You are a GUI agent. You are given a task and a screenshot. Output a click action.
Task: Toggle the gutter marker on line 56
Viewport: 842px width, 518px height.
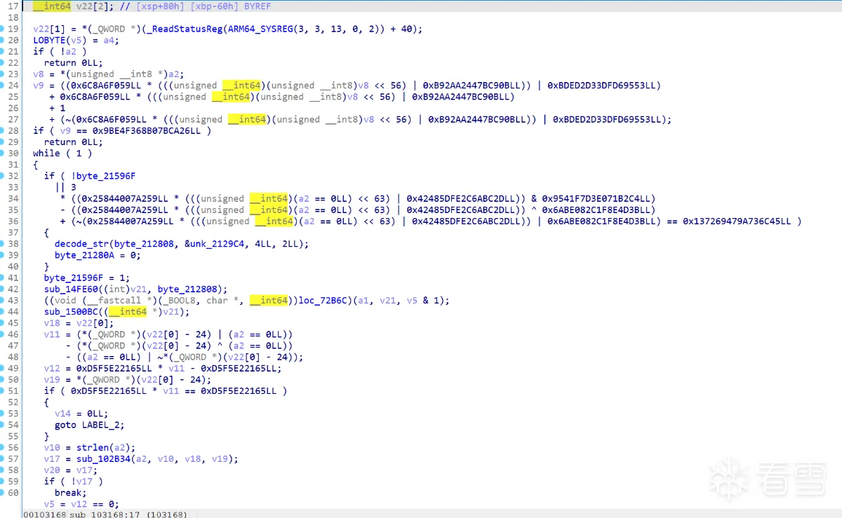coord(4,447)
